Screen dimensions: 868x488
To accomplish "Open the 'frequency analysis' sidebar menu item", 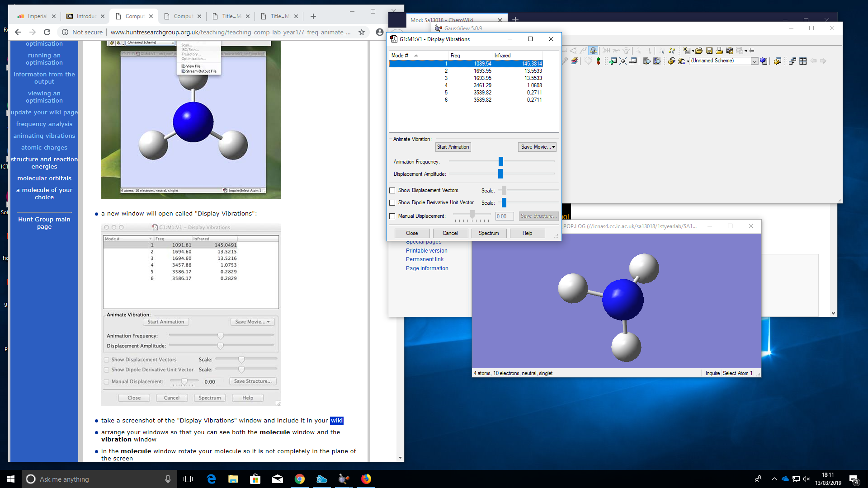I will coord(44,124).
